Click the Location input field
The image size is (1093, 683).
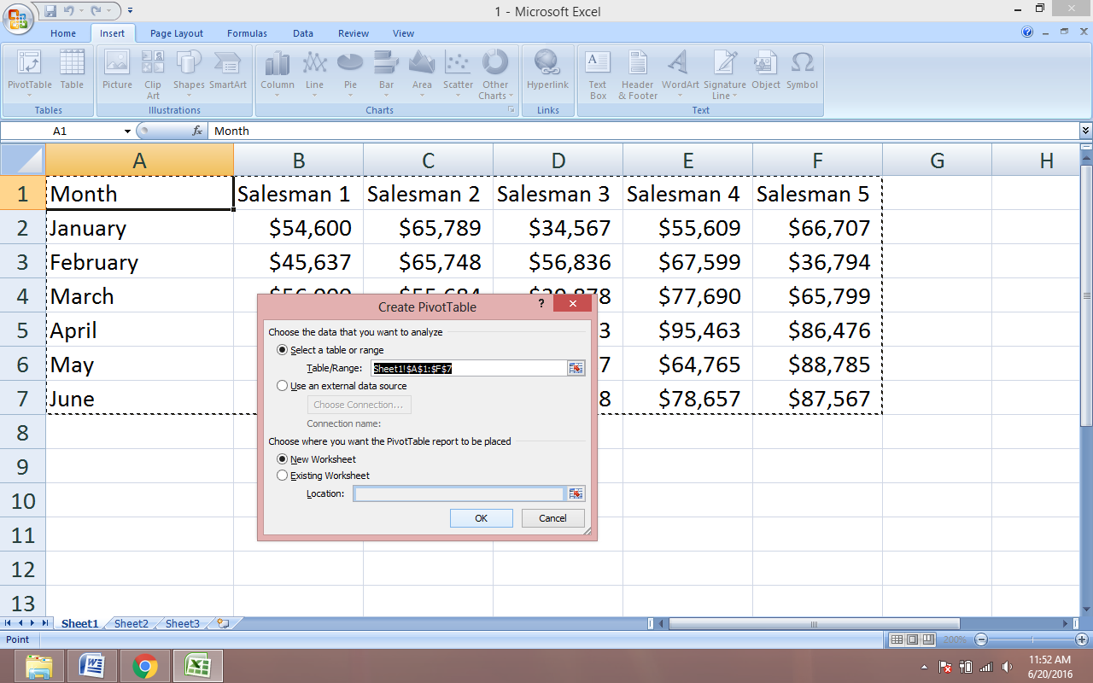(459, 493)
